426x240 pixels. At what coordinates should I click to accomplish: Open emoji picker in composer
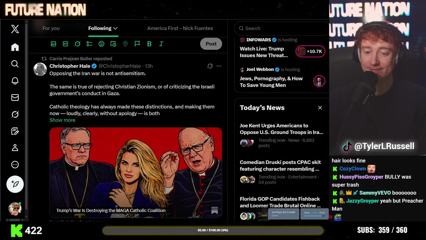pos(102,44)
